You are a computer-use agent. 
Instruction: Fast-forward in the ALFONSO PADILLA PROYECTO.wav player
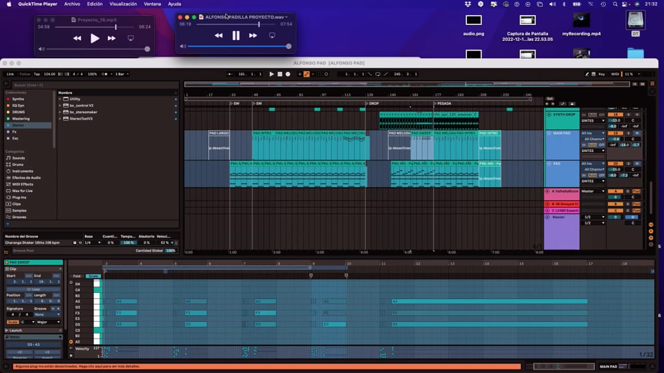point(253,35)
